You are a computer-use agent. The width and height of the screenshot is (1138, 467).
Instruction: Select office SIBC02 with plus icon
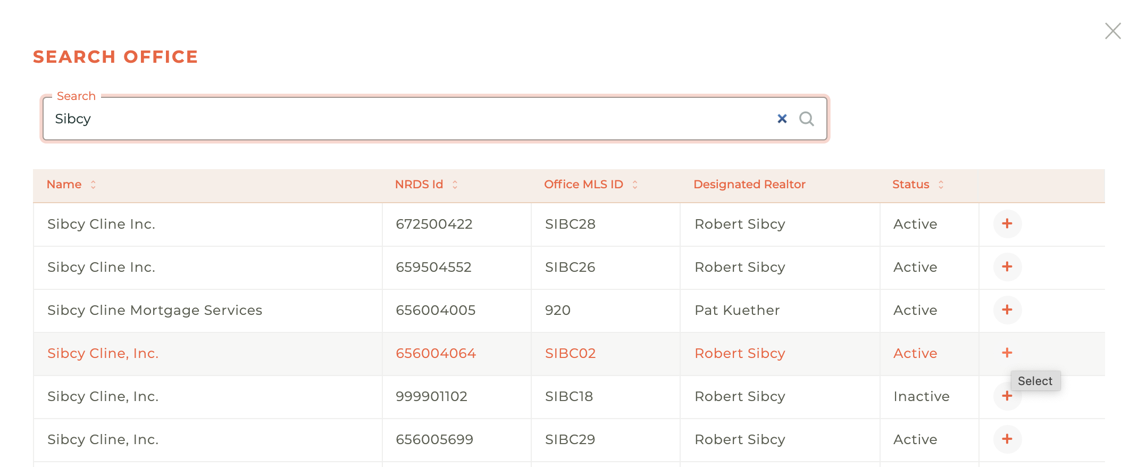coord(1007,353)
